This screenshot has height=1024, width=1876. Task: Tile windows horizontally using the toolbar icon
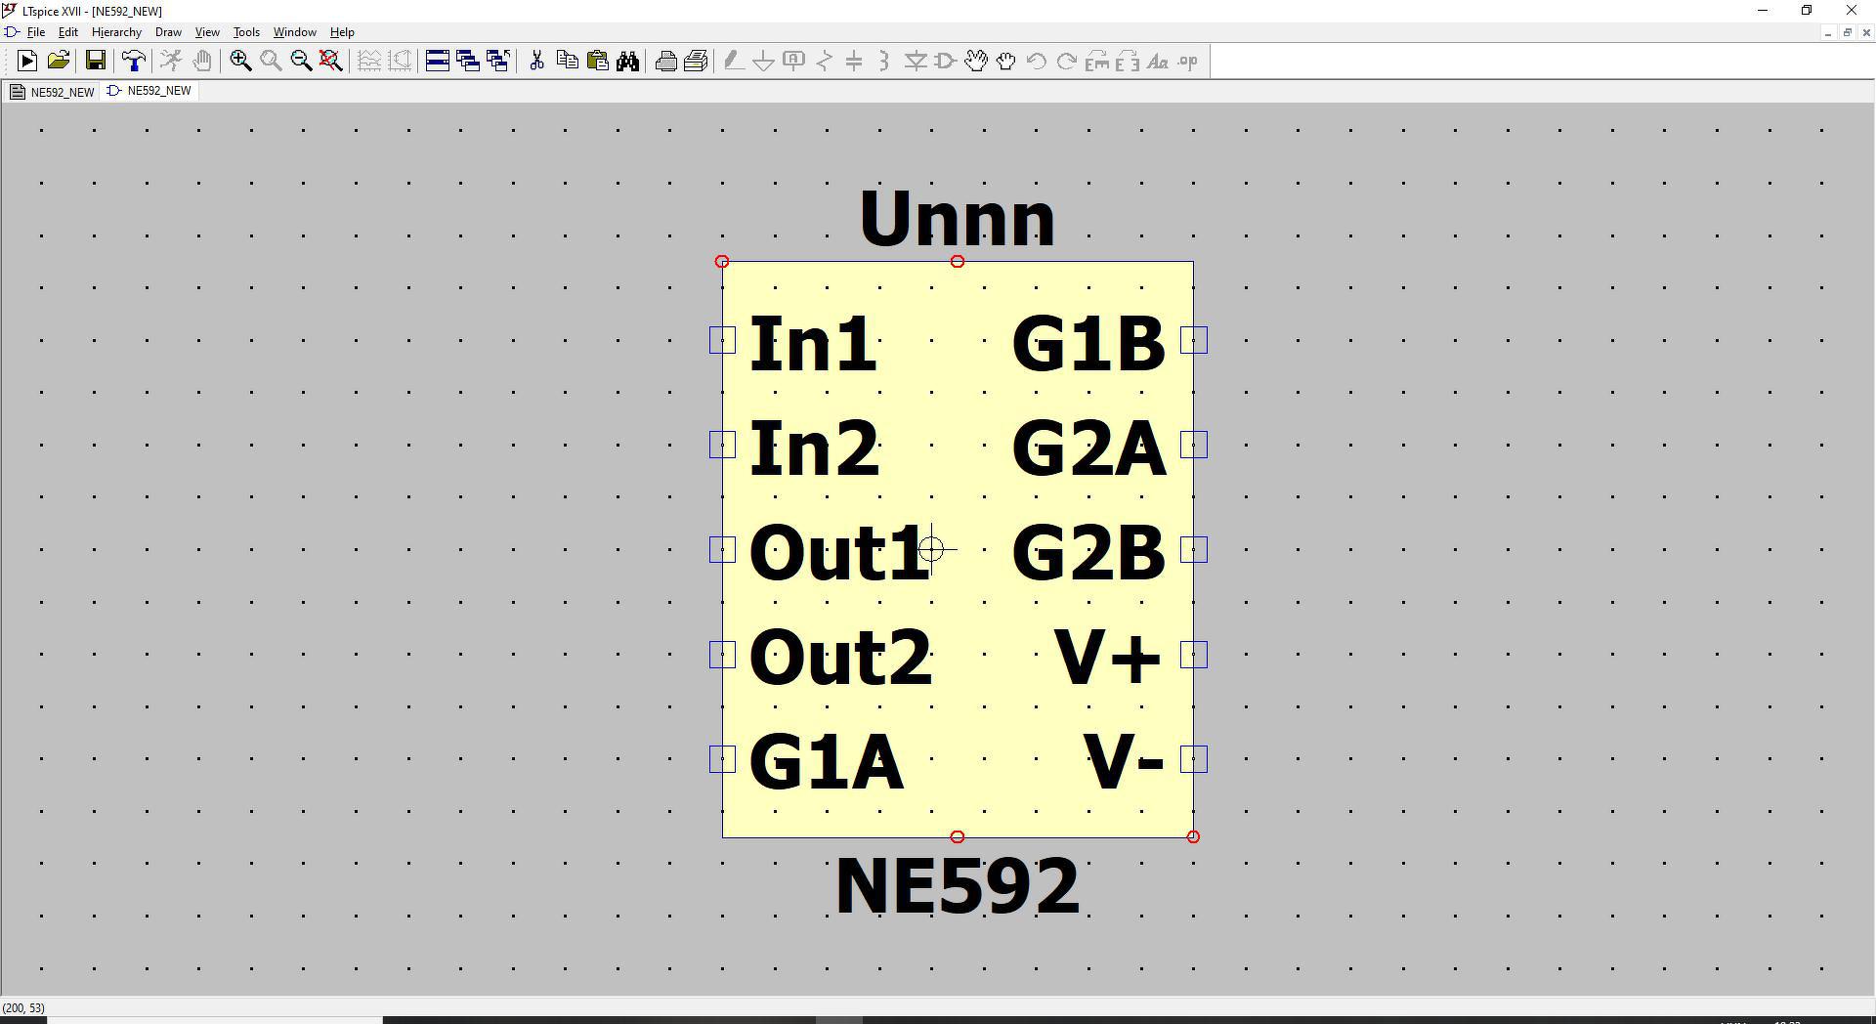(438, 62)
